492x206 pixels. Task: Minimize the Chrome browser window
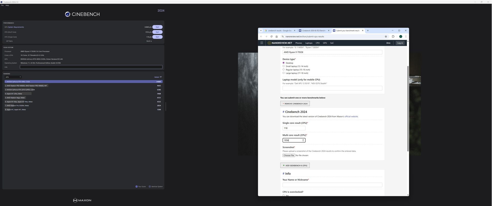pos(392,30)
